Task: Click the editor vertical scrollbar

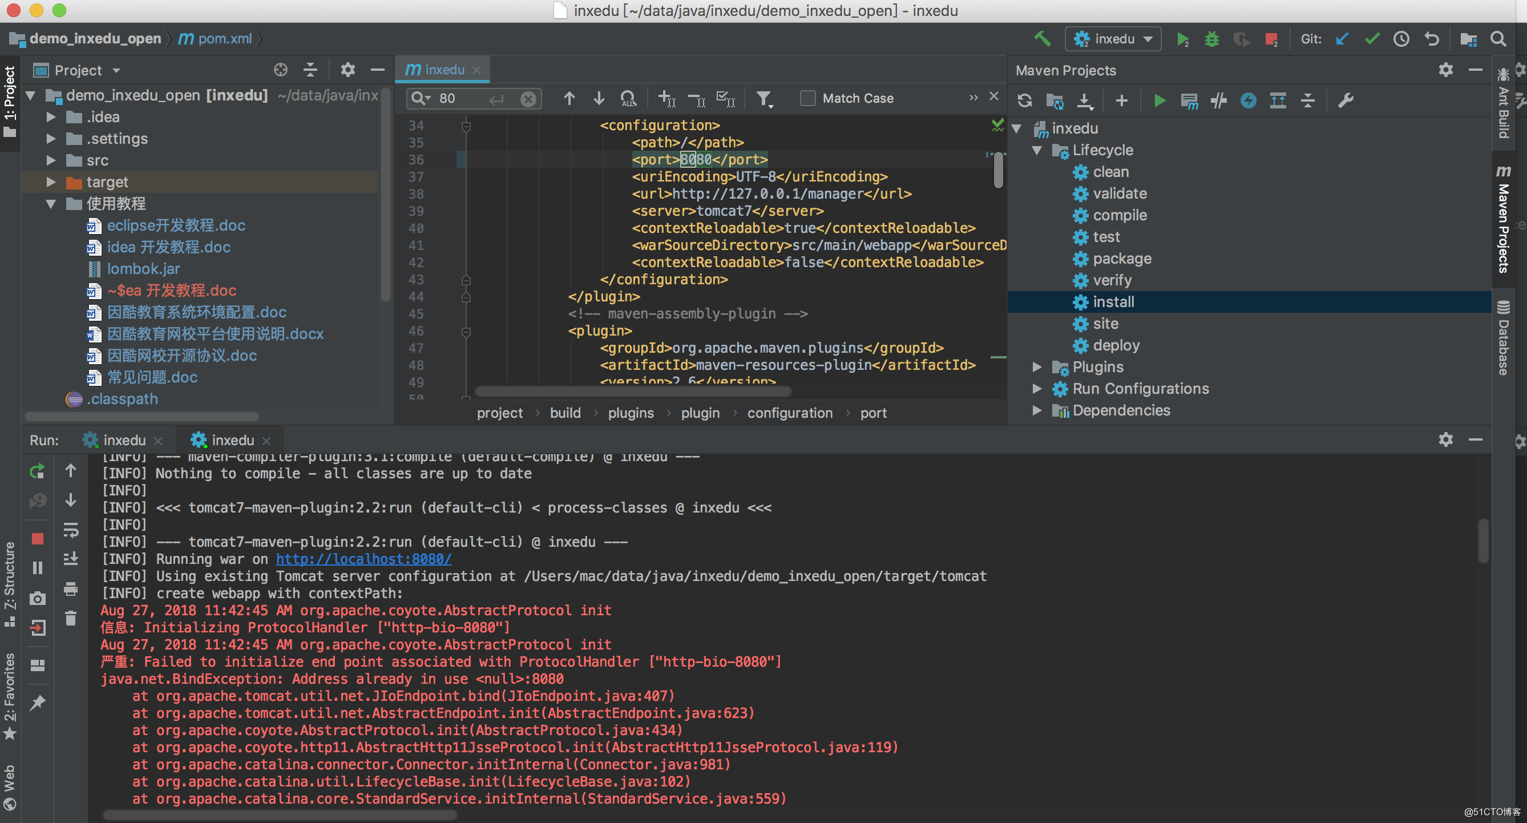Action: 998,170
